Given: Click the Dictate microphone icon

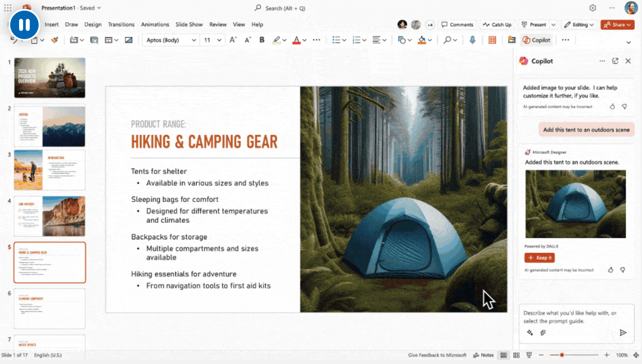Looking at the screenshot, I should coord(472,40).
